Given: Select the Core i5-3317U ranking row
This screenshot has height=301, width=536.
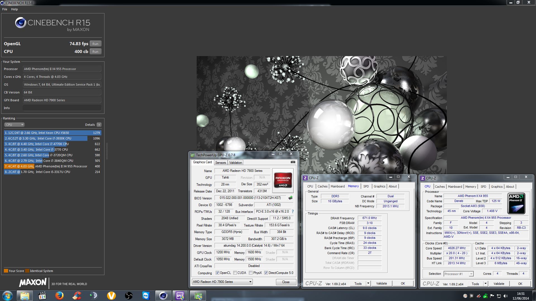Looking at the screenshot, I should [x=53, y=172].
